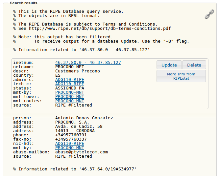The image size is (219, 176).
Task: Click the netname PROCONO-NET value
Action: (x=70, y=67)
